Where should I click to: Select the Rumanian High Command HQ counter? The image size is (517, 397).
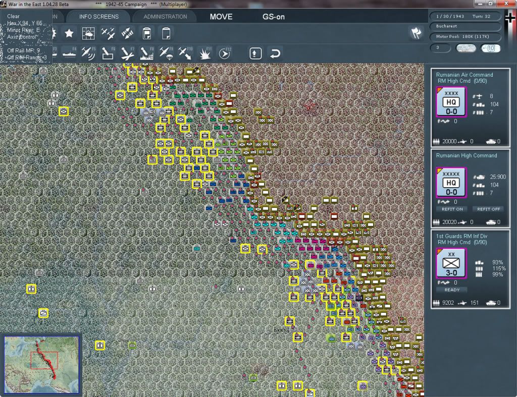pyautogui.click(x=451, y=183)
